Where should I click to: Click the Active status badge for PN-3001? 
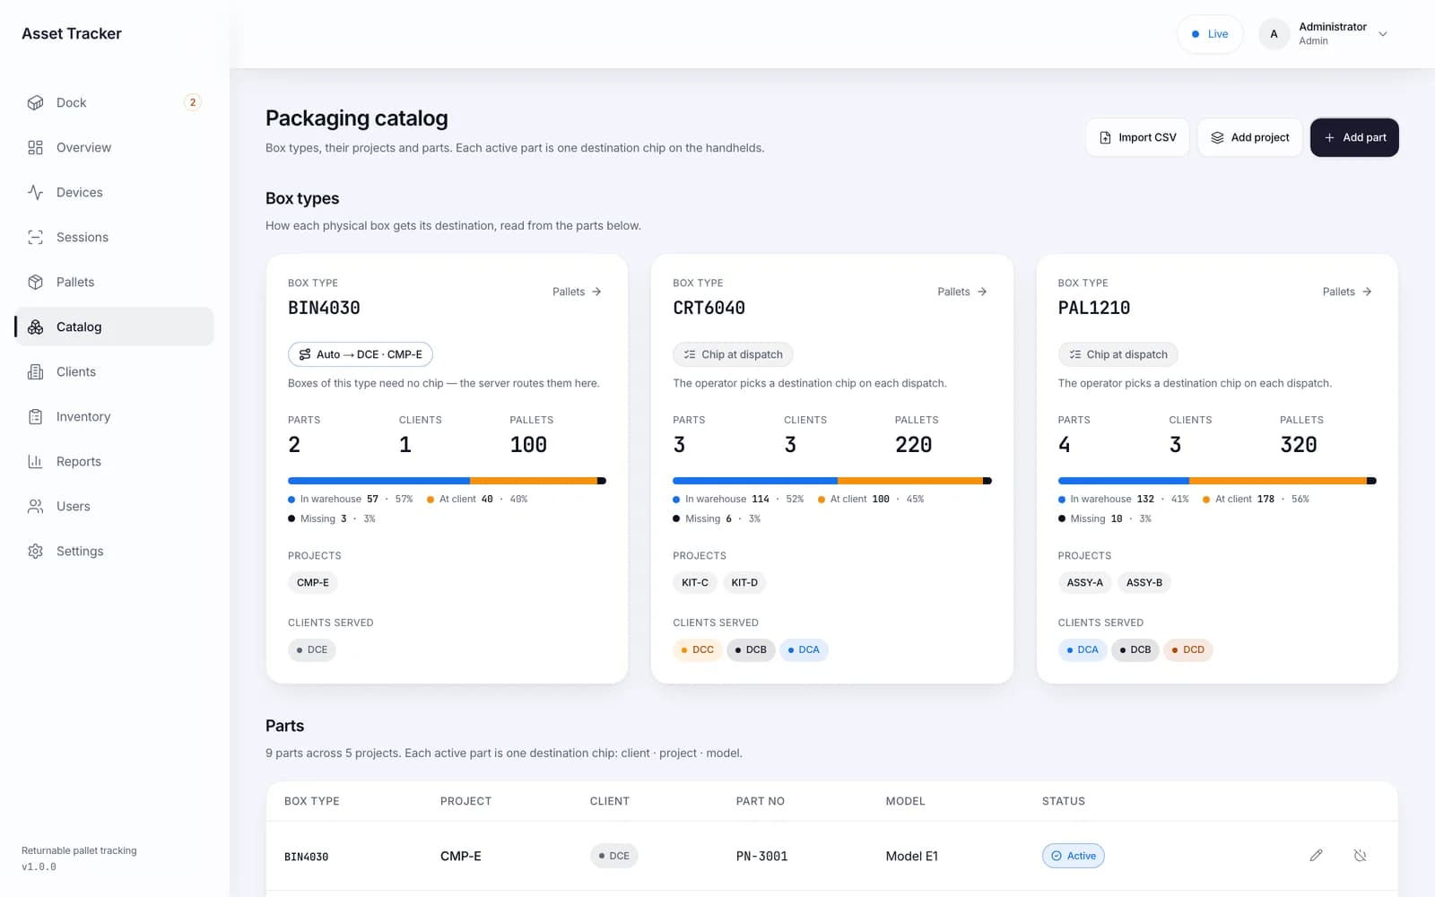pos(1074,856)
